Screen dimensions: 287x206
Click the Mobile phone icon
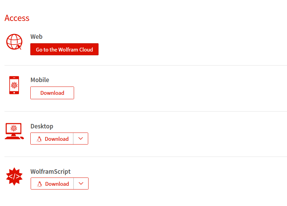tap(14, 85)
